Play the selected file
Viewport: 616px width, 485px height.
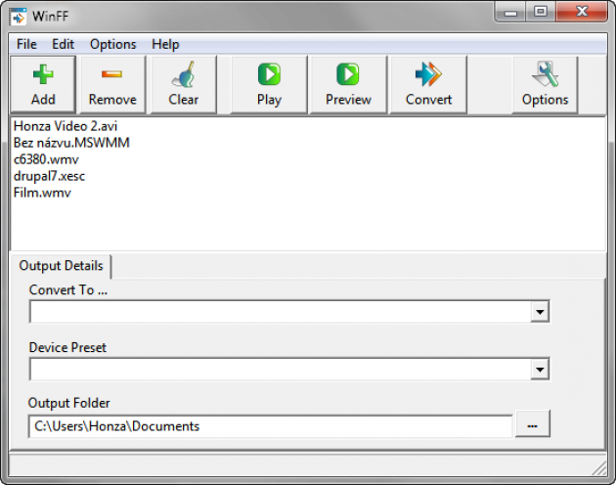point(269,84)
